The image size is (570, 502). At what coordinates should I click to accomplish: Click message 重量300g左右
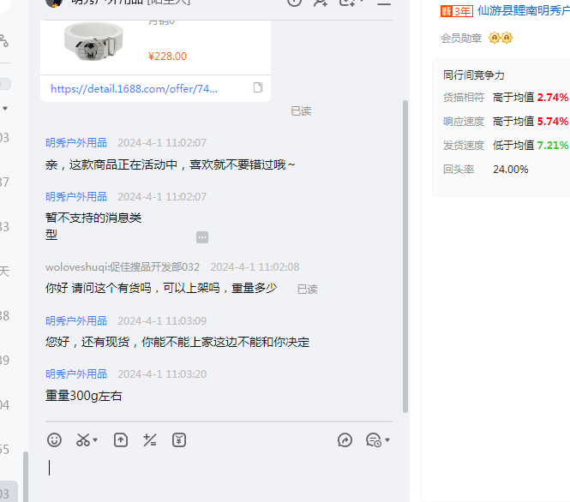tap(84, 396)
